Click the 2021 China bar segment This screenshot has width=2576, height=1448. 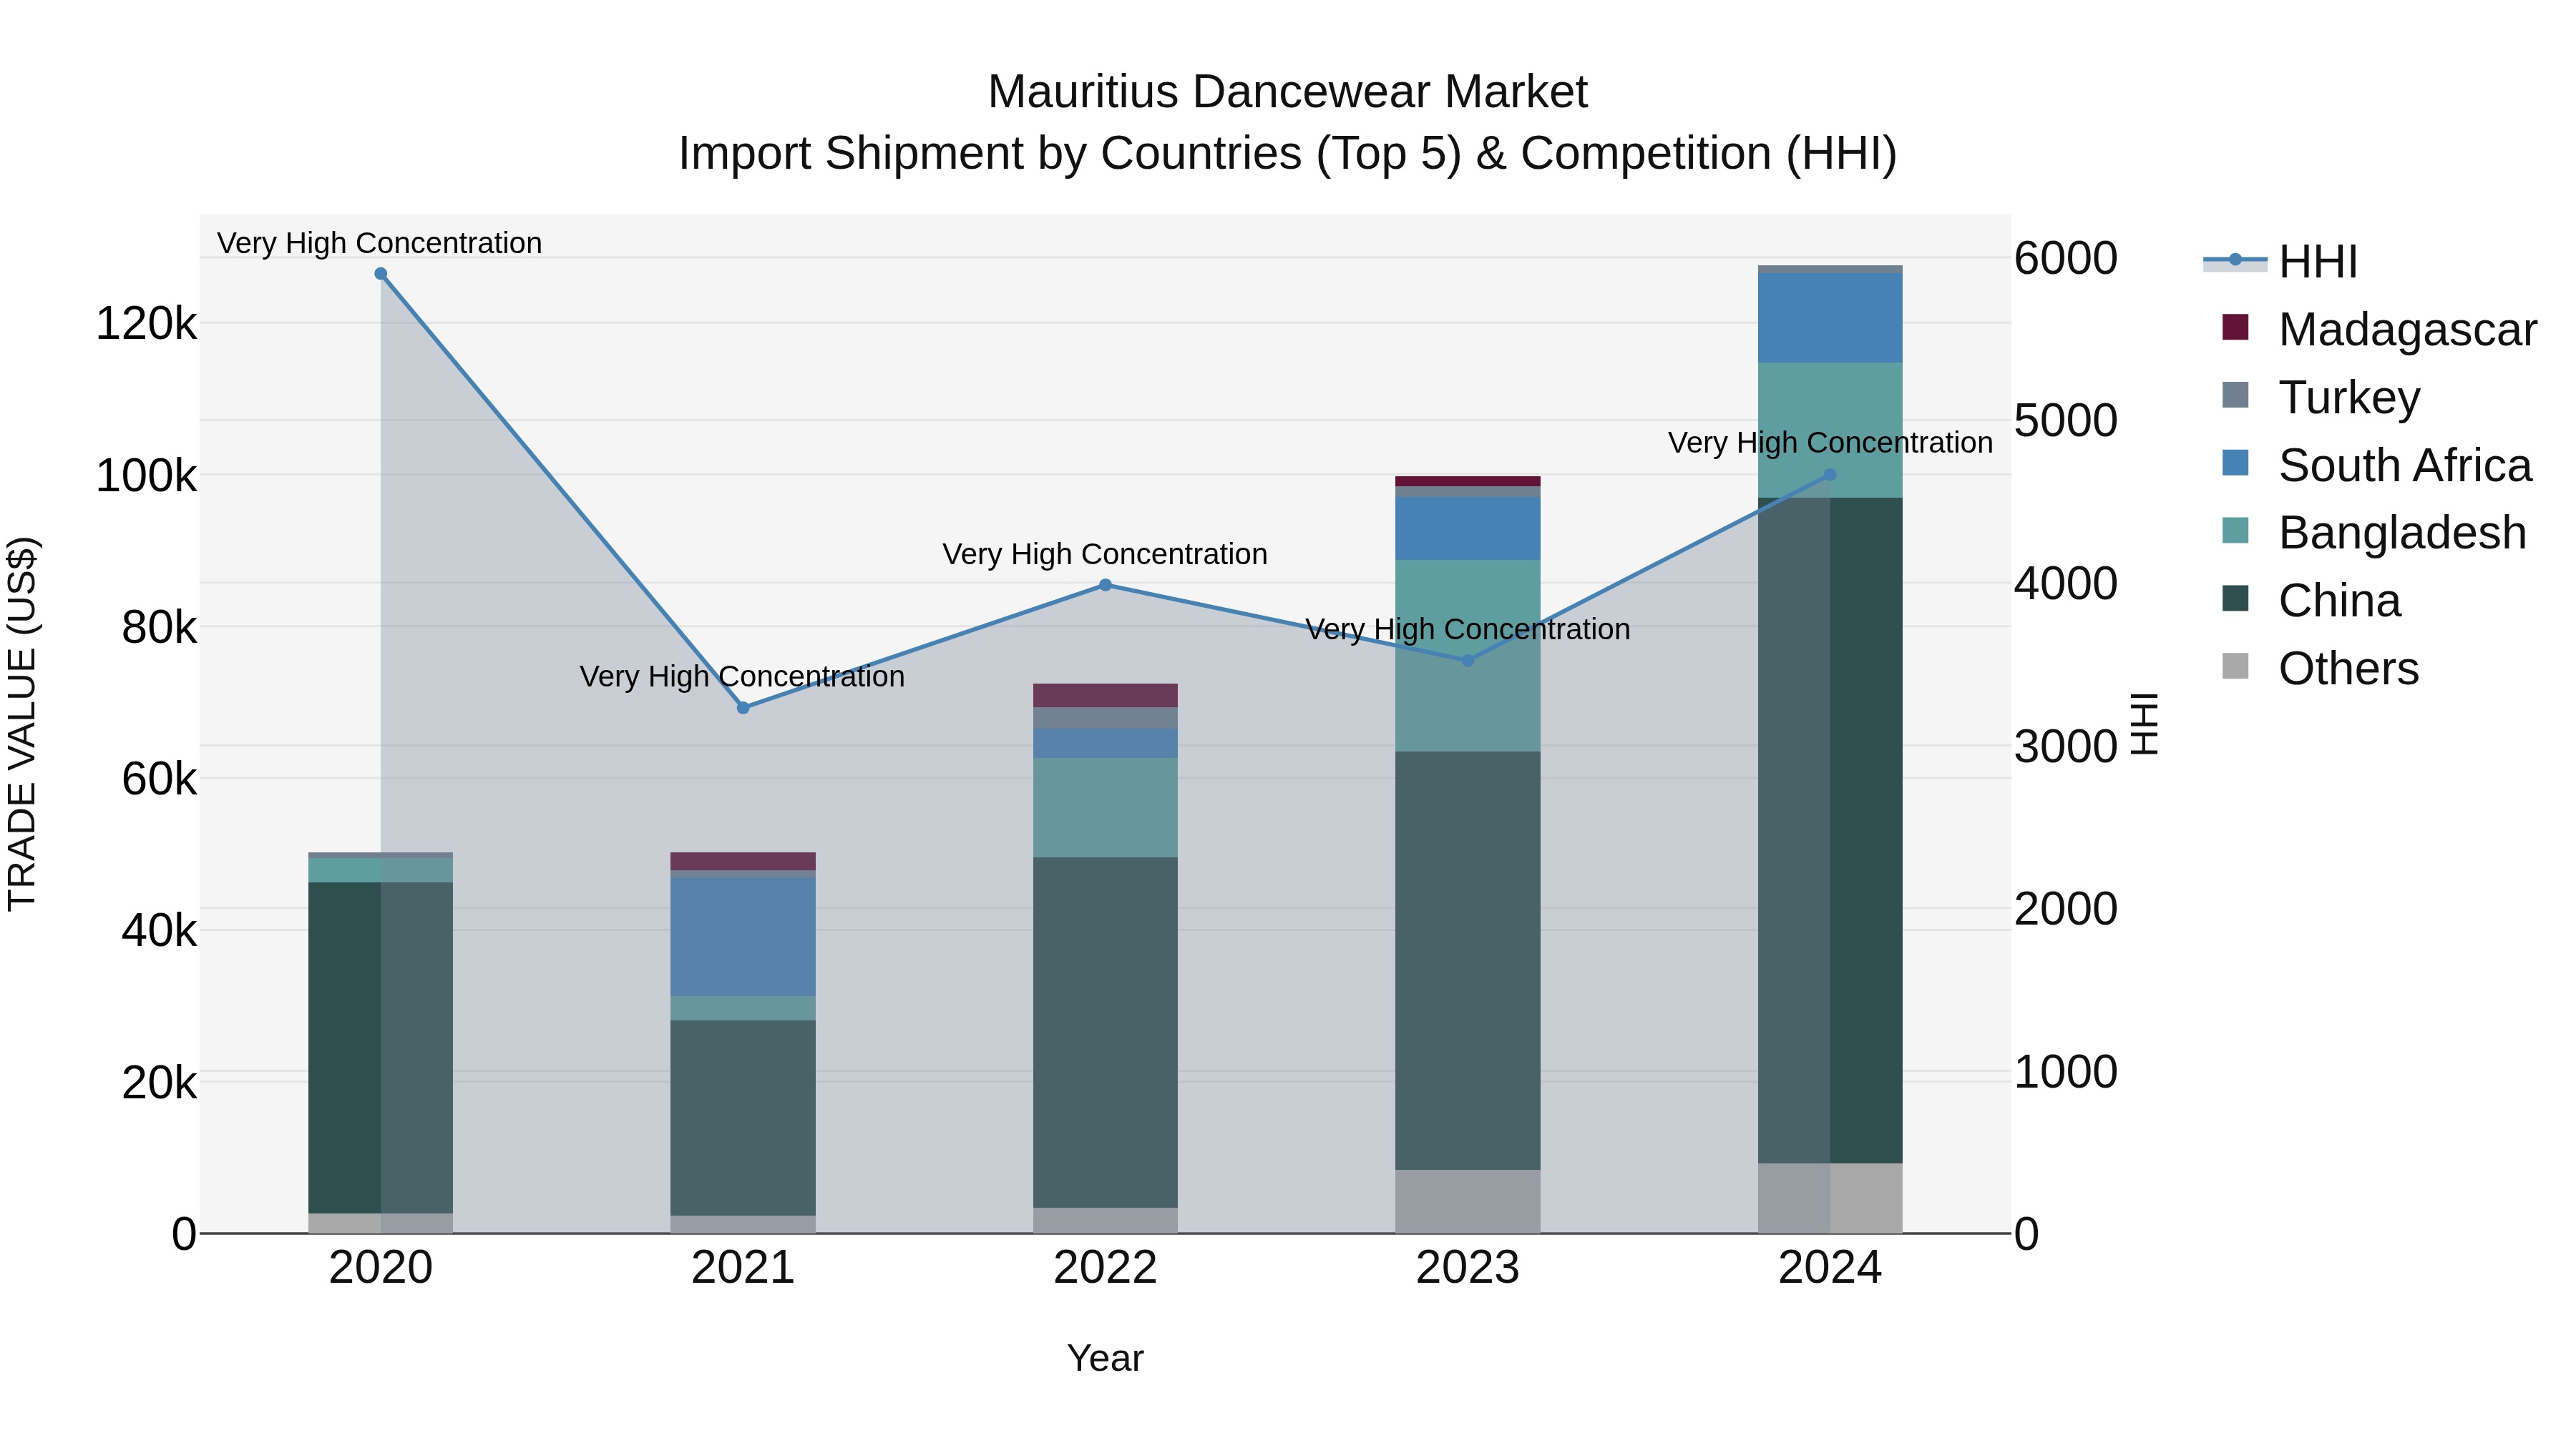[x=743, y=1118]
